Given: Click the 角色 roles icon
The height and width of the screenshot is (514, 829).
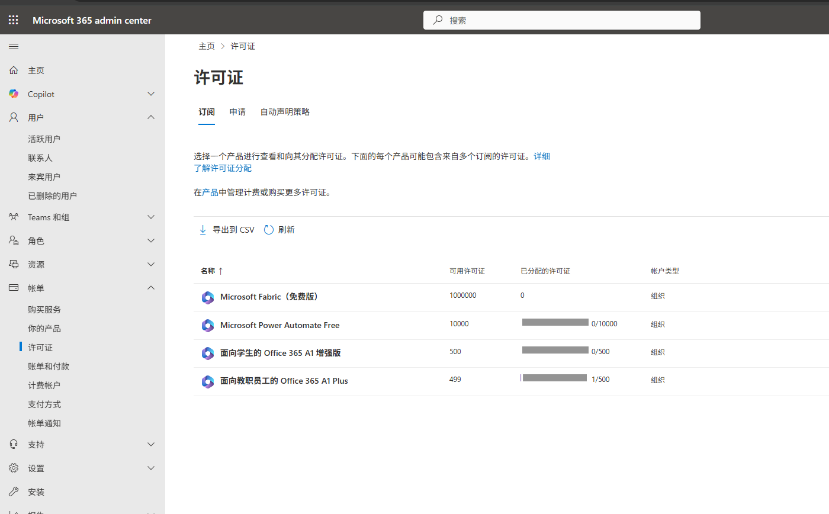Looking at the screenshot, I should click(x=14, y=241).
